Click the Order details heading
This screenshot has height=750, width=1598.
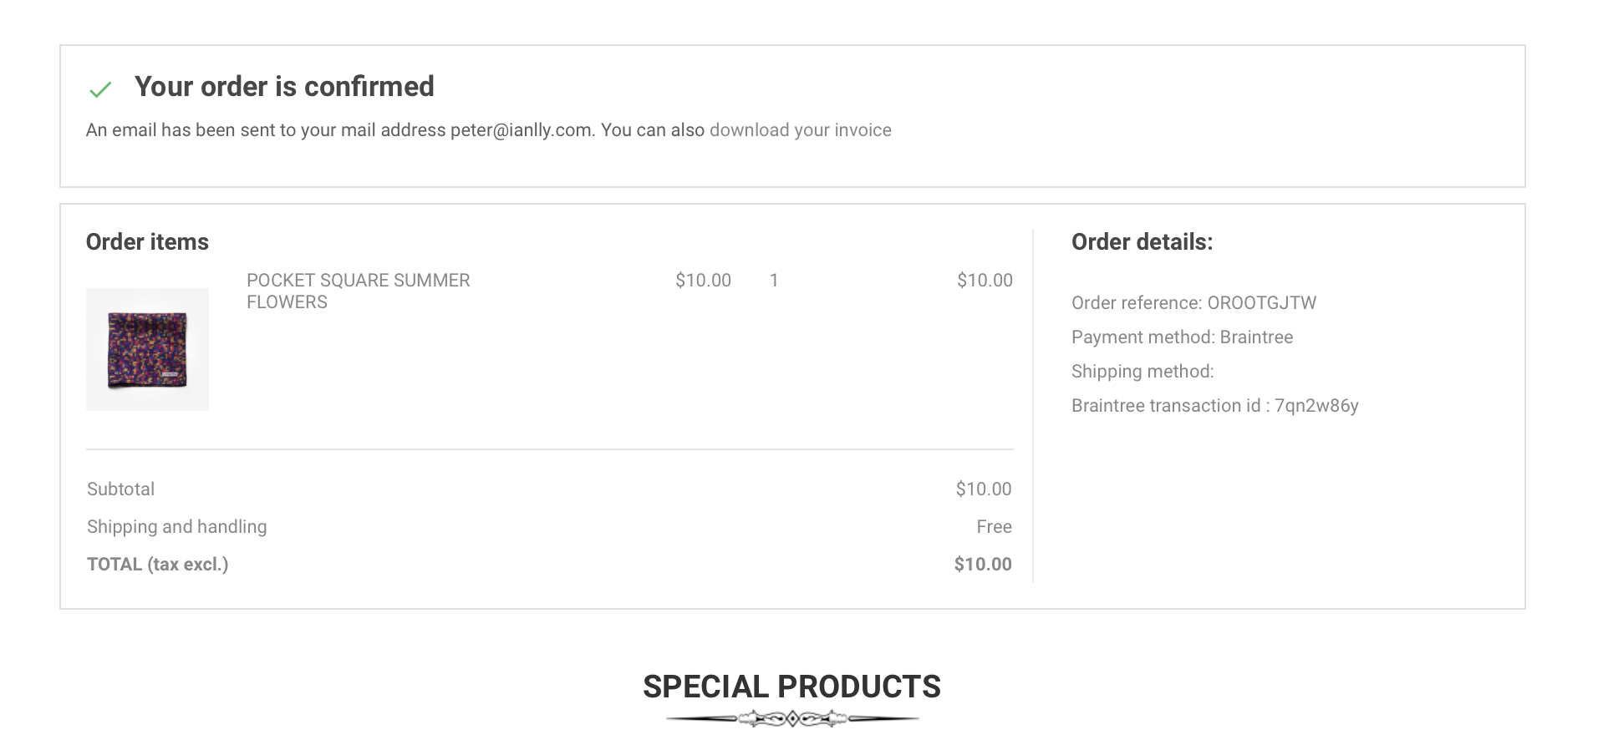tap(1142, 242)
